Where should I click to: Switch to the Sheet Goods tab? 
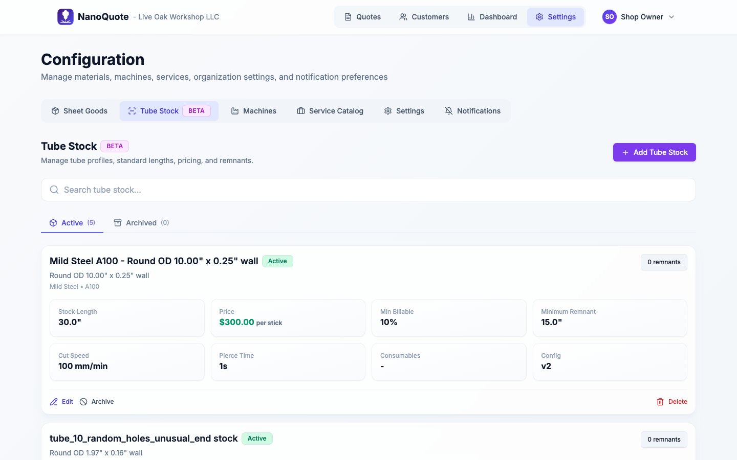coord(79,111)
